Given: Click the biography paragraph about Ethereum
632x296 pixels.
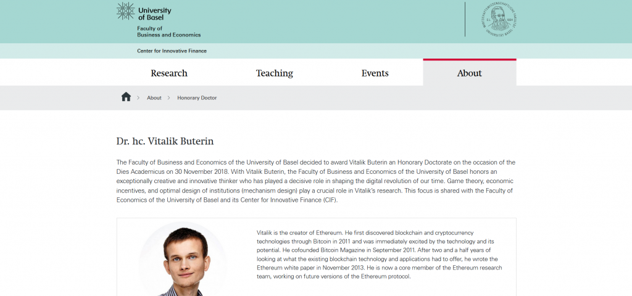Looking at the screenshot, I should point(380,255).
